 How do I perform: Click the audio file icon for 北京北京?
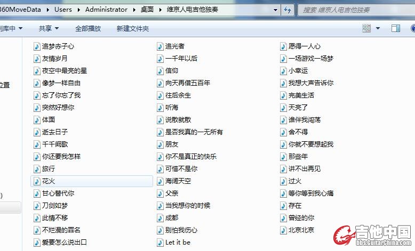tap(284, 230)
